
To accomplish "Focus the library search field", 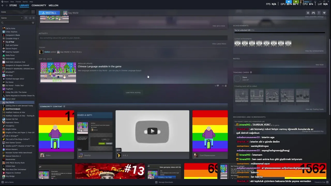I will (x=16, y=23).
